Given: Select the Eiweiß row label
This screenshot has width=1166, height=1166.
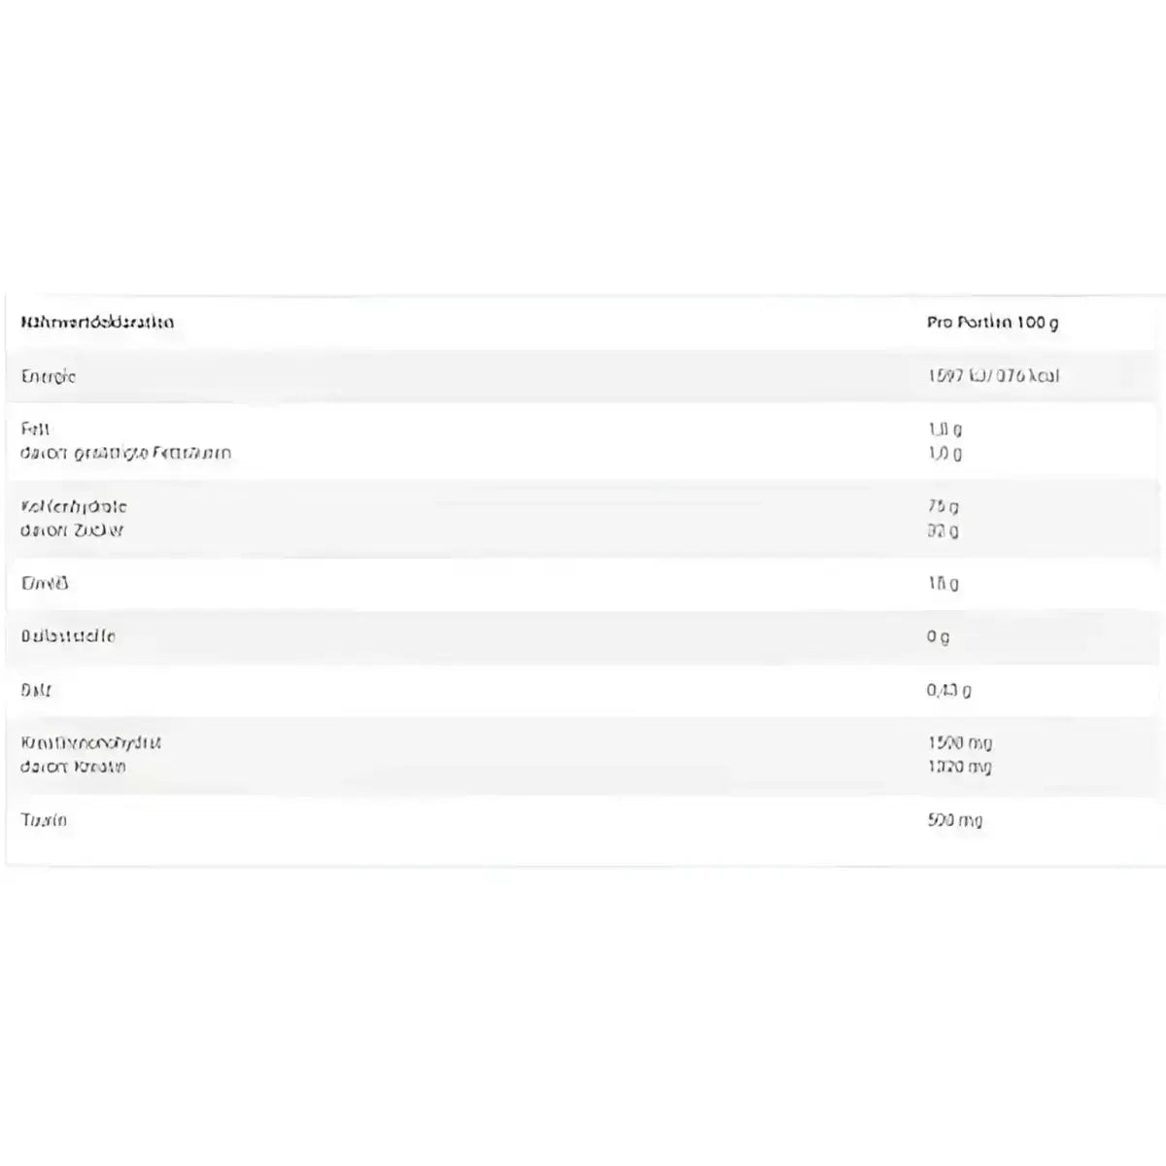Looking at the screenshot, I should point(45,583).
